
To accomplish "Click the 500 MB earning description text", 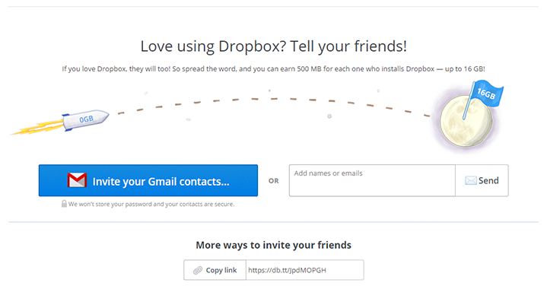I will pyautogui.click(x=273, y=69).
